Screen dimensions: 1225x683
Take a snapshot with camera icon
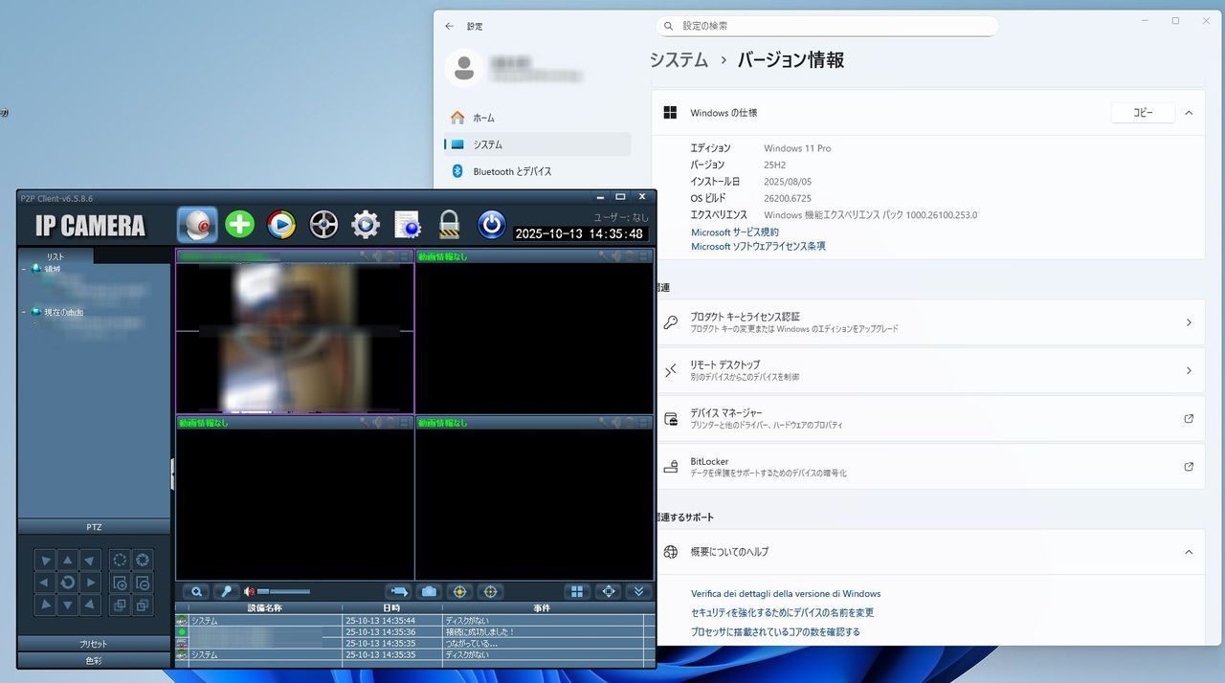tap(429, 592)
